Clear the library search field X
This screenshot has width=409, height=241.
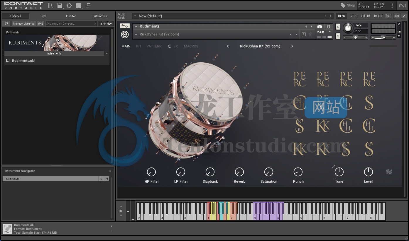point(95,24)
